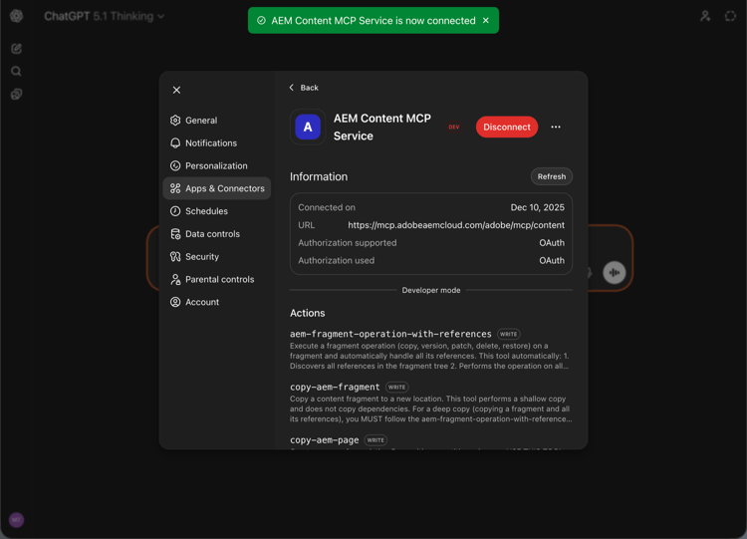
Task: Select the aem-fragment-operation-with-references action
Action: [x=390, y=334]
